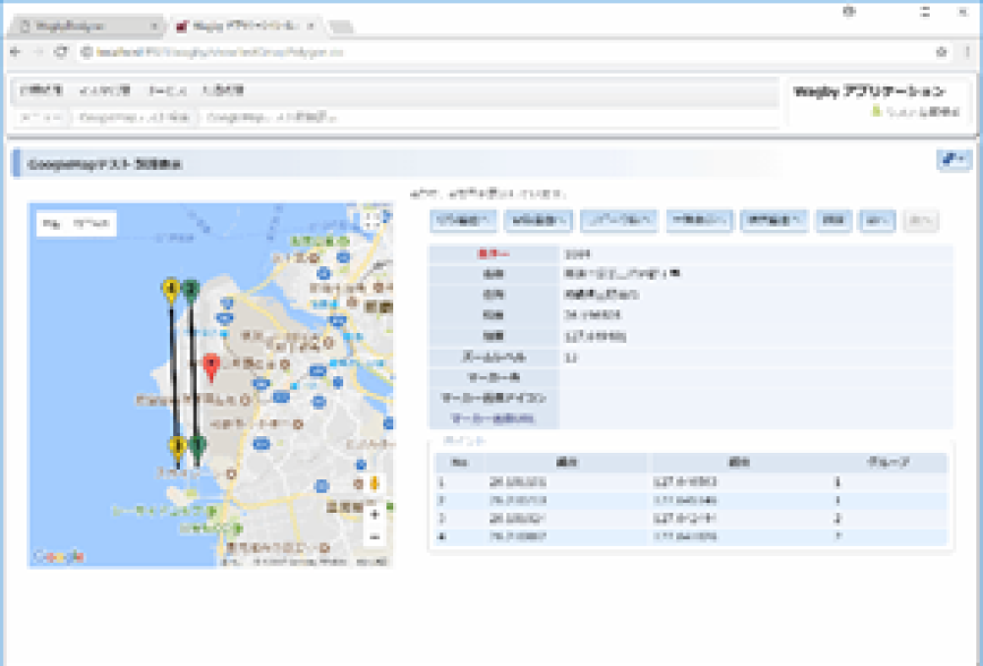This screenshot has height=666, width=983.
Task: Select row 3 in the points table
Action: 690,519
